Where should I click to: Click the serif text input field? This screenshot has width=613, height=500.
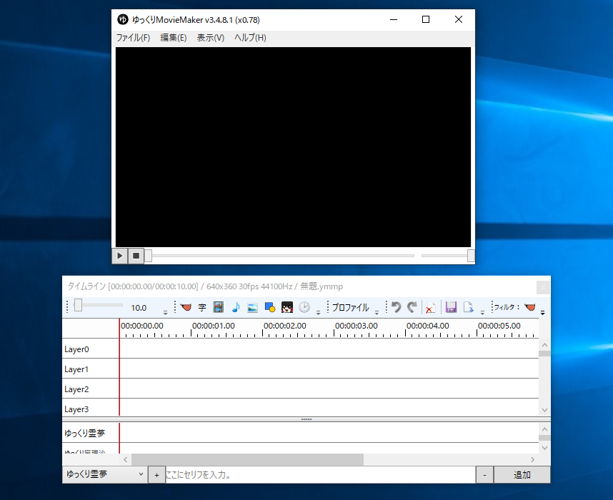(x=321, y=475)
